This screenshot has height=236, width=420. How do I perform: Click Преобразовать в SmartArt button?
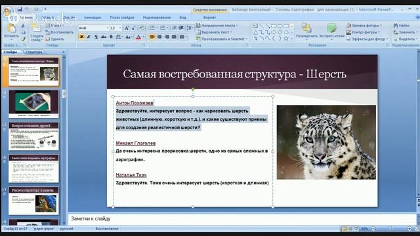[x=222, y=39]
